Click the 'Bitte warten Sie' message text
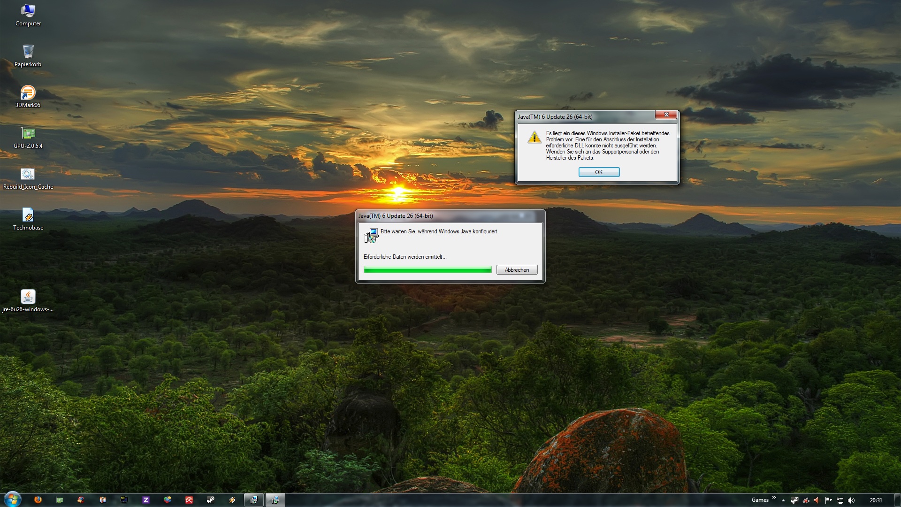901x507 pixels. click(439, 231)
